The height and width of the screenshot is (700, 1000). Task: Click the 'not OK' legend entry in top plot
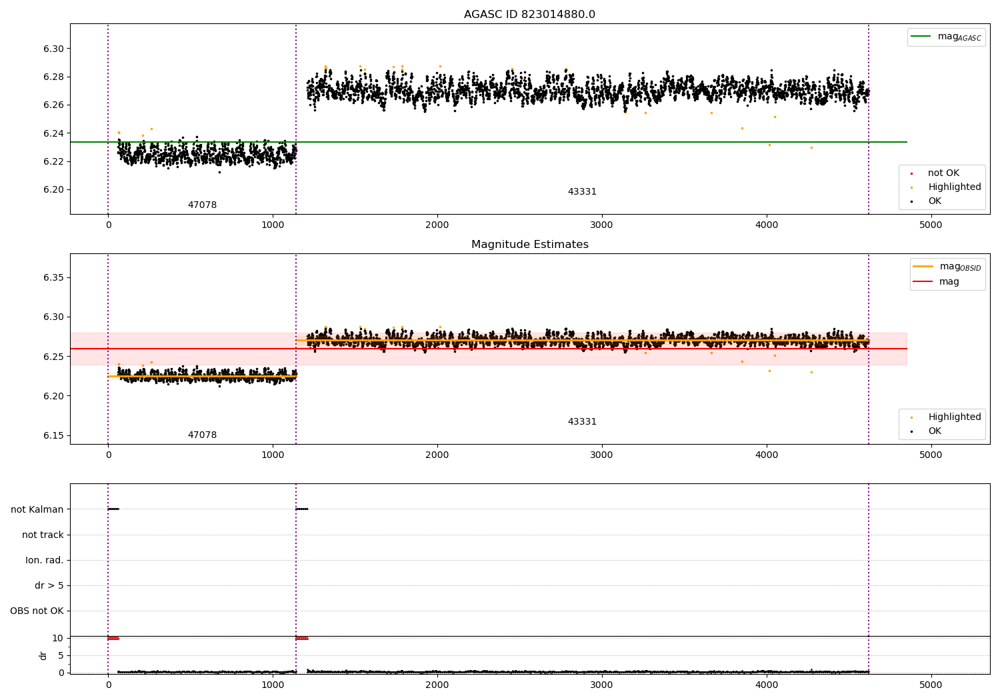[x=943, y=173]
